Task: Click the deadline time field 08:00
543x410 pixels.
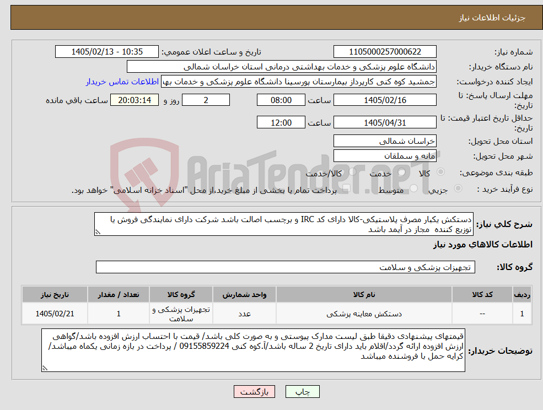Action: point(281,100)
